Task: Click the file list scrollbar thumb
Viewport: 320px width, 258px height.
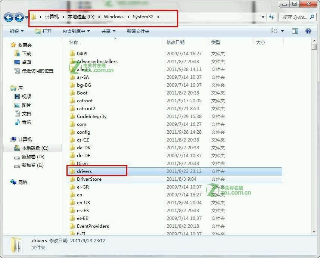Action: point(314,47)
